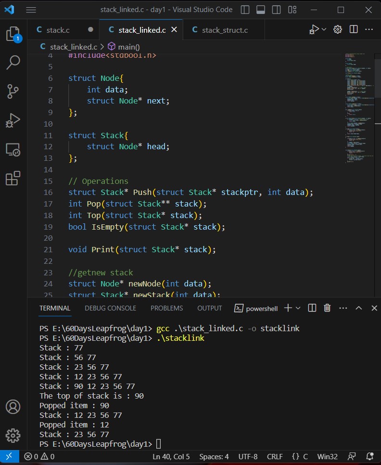Split the terminal
This screenshot has width=381, height=465.
(x=312, y=308)
